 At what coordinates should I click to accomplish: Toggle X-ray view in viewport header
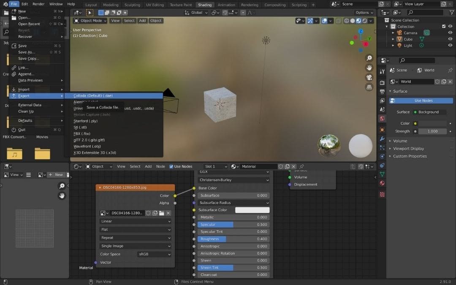[339, 21]
